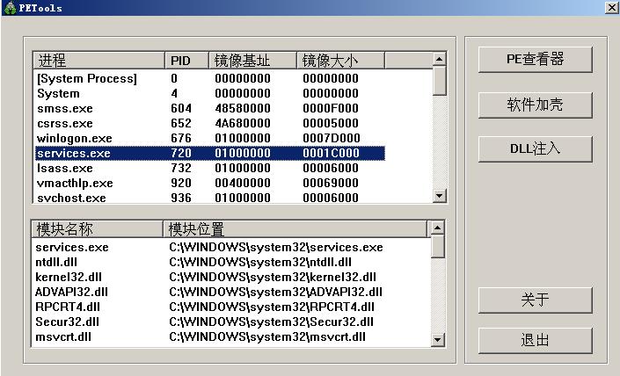620x376 pixels.
Task: Sort by the 镜像基址 column header
Action: pyautogui.click(x=252, y=61)
